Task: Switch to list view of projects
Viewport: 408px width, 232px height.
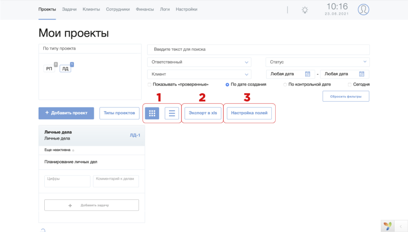Action: (x=172, y=113)
